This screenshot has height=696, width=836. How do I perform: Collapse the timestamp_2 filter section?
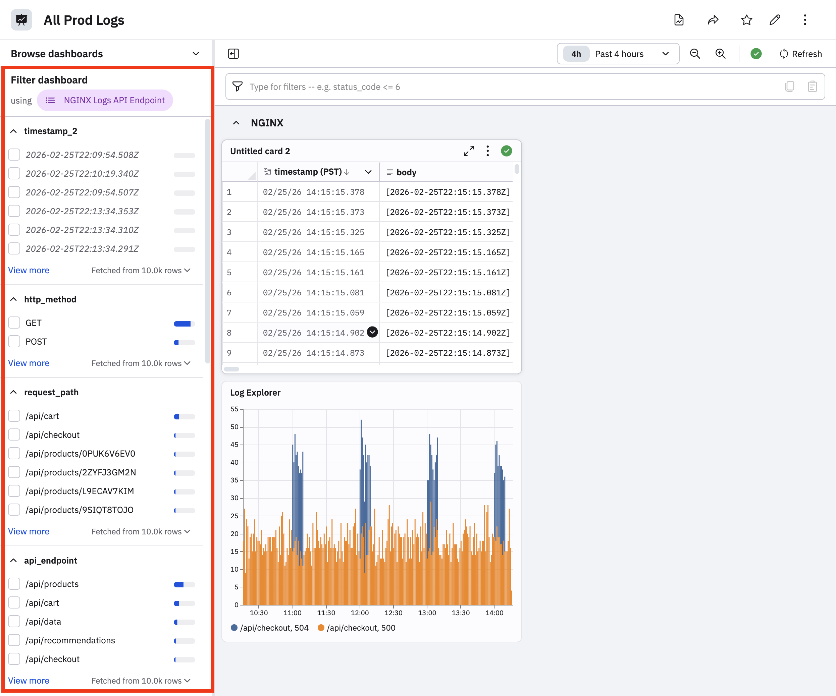click(x=13, y=131)
